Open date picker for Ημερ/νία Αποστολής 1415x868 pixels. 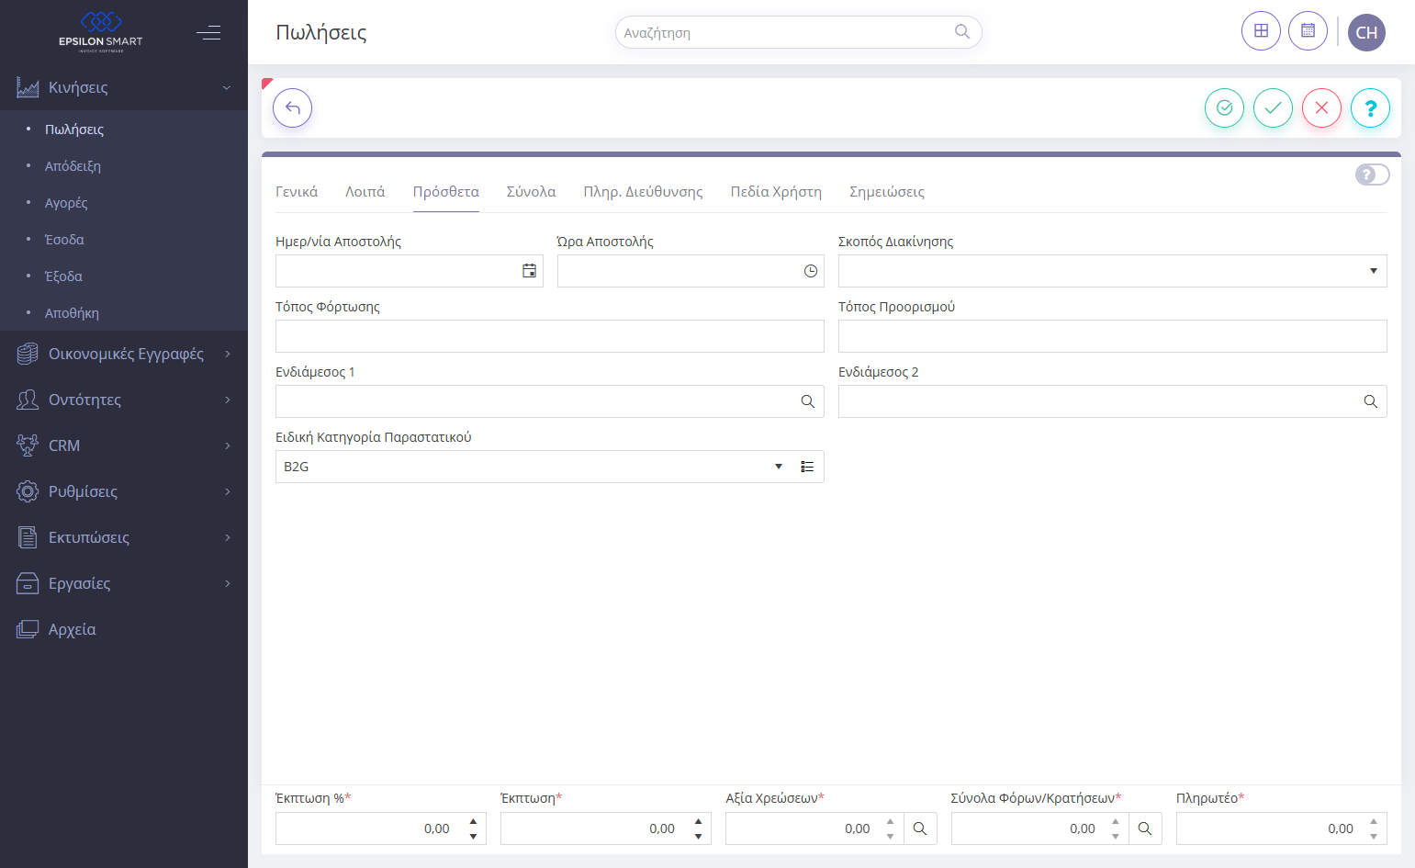(x=529, y=271)
